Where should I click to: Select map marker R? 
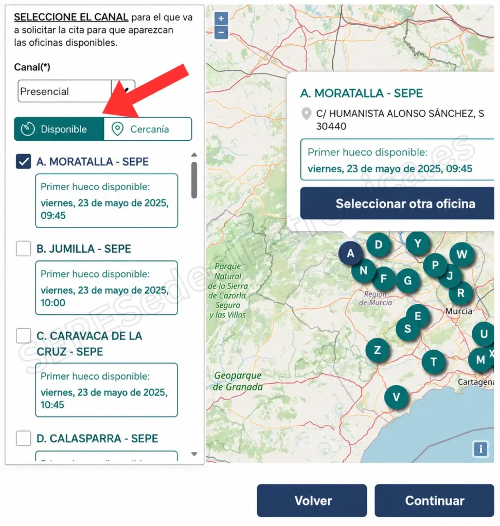461,293
